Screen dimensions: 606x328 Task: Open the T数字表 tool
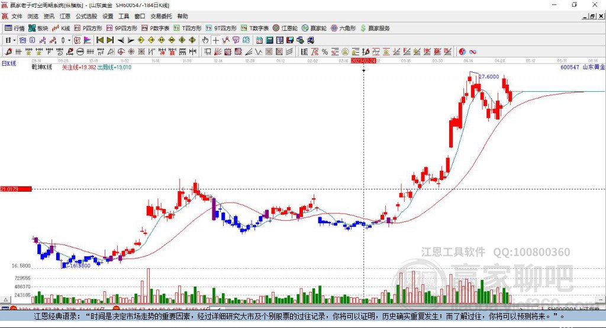pyautogui.click(x=254, y=28)
